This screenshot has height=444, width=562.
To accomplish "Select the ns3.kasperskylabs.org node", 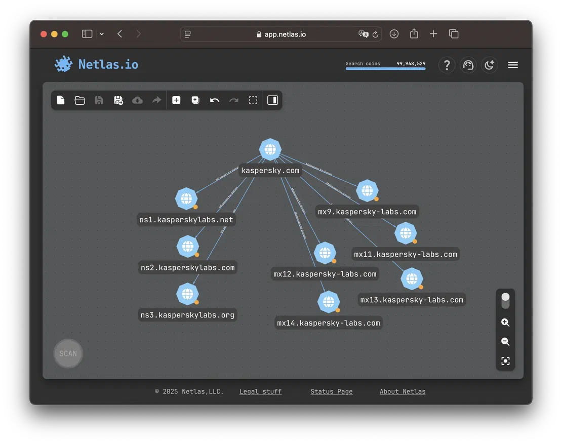I will (x=187, y=294).
